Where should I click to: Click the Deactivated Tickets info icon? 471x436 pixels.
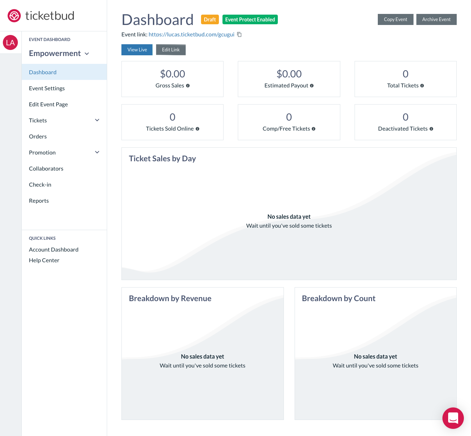[x=431, y=129]
